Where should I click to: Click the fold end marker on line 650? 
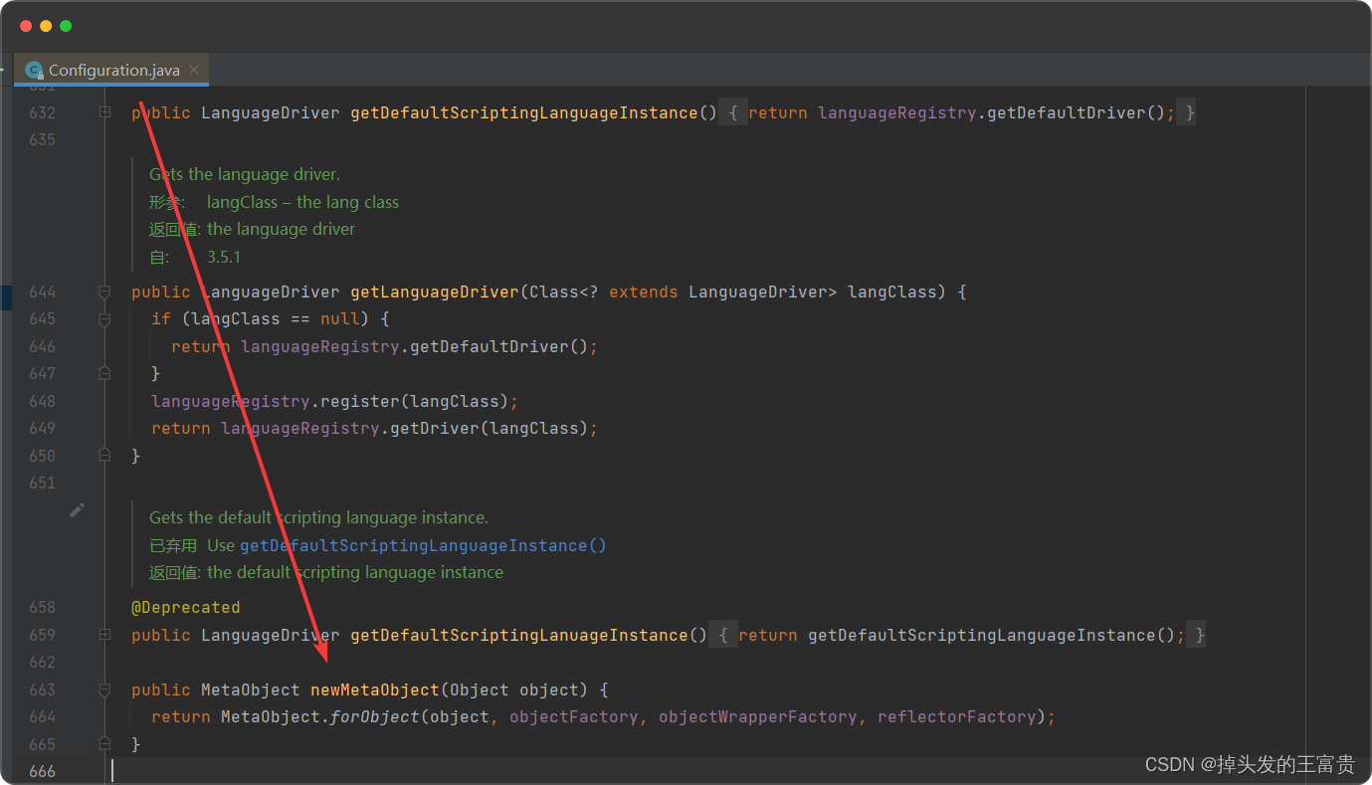point(104,456)
